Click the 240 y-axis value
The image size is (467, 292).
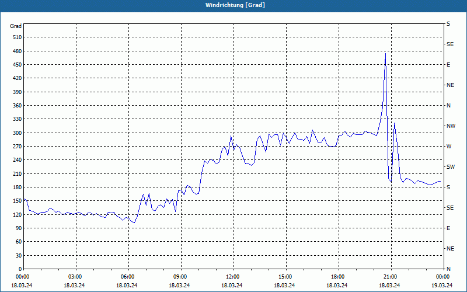[x=18, y=160]
